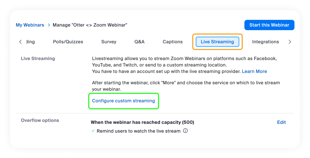This screenshot has width=310, height=158.
Task: Switch to the Polls/Quizzes tab
Action: coord(68,42)
